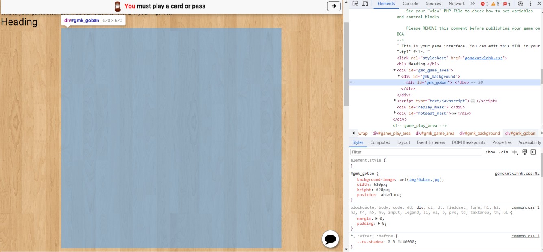This screenshot has height=252, width=543.
Task: Select the Computed pane tab
Action: [x=380, y=142]
